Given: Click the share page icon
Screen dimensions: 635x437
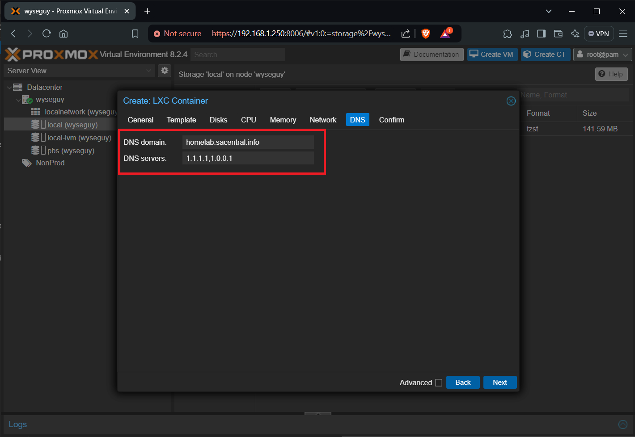Looking at the screenshot, I should (406, 34).
